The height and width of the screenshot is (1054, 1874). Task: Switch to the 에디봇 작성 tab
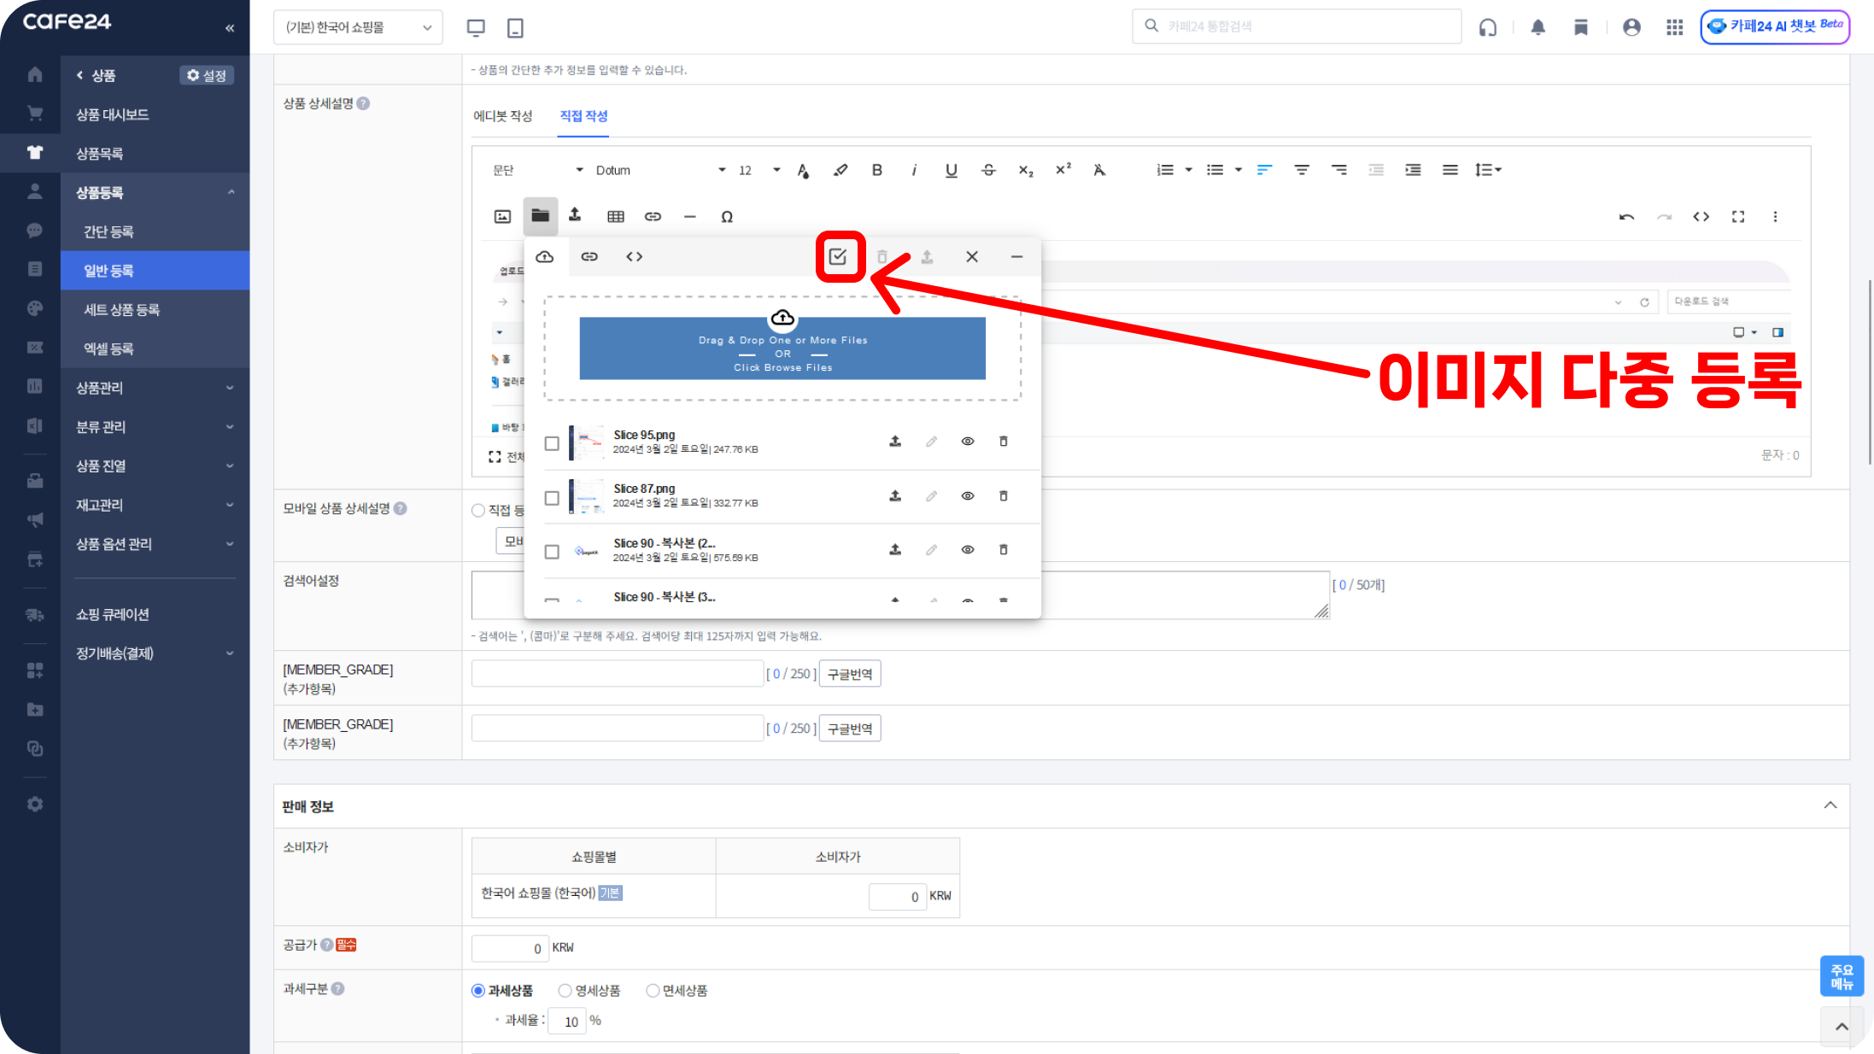point(502,116)
